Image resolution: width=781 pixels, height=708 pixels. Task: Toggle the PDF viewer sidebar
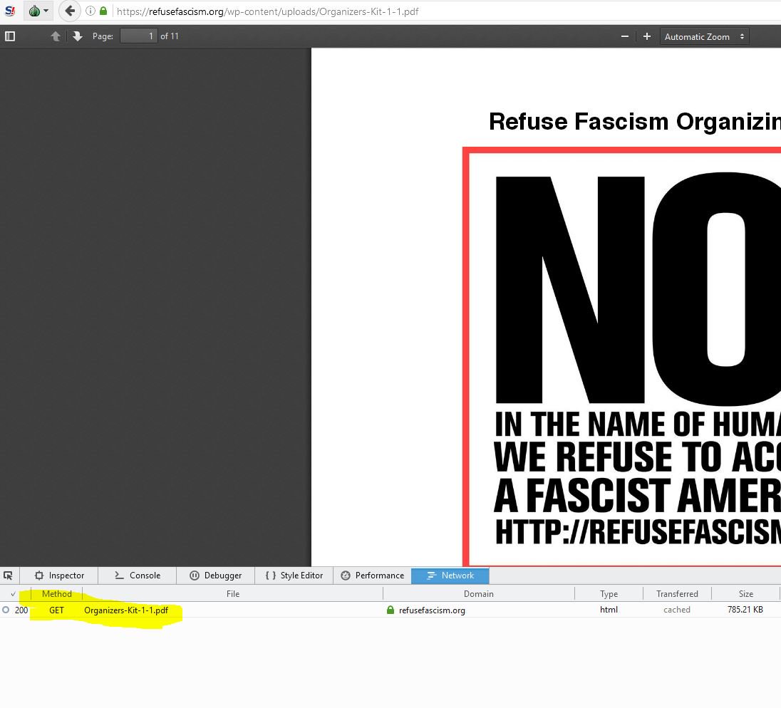coord(10,36)
